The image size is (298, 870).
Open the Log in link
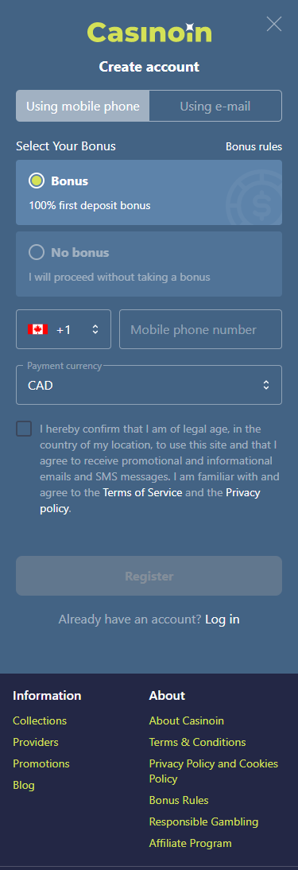[x=223, y=619]
